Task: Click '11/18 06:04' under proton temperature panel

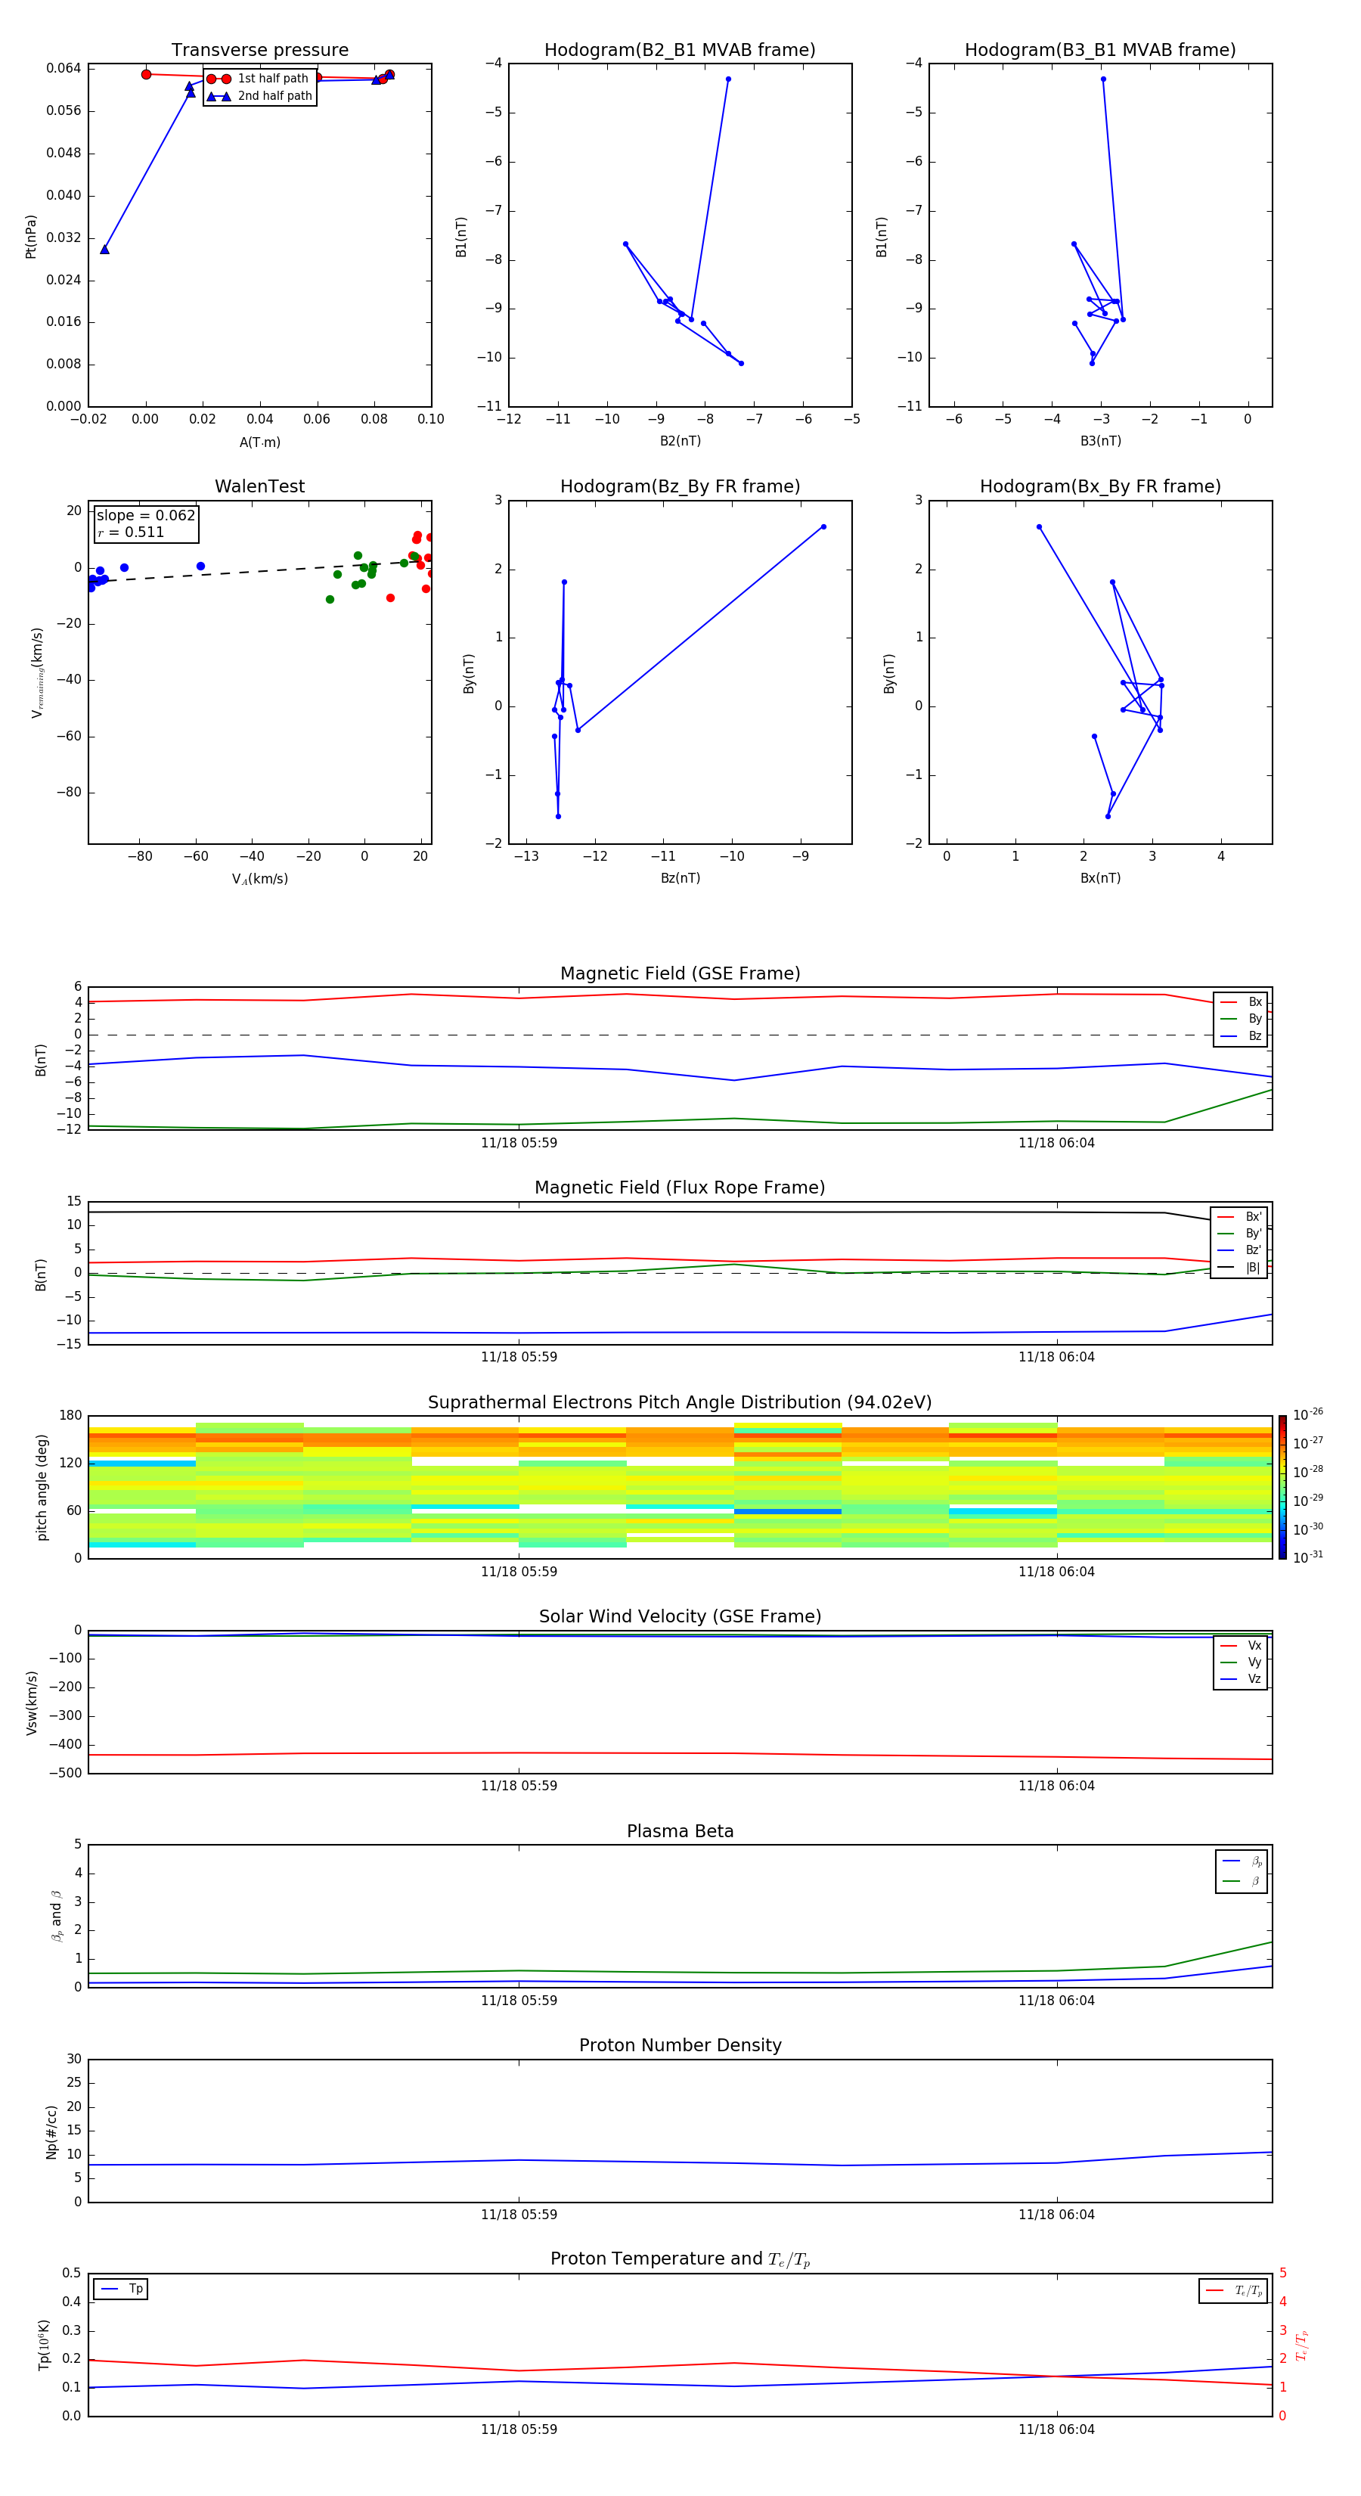Action: tap(1056, 2429)
